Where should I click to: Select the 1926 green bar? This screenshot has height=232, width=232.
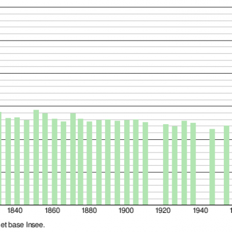click(x=175, y=165)
